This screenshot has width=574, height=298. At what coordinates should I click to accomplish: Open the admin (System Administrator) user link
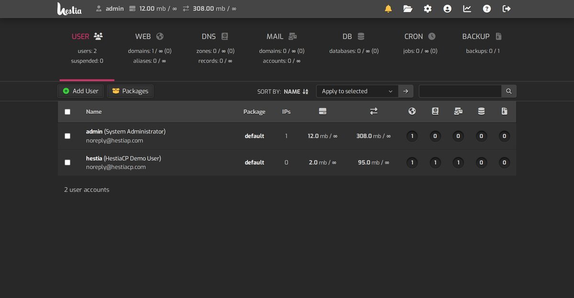point(126,131)
